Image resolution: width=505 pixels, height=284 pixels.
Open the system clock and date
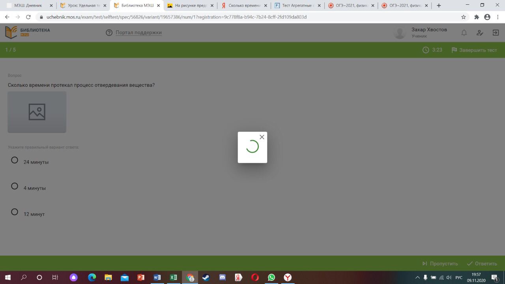tap(476, 277)
